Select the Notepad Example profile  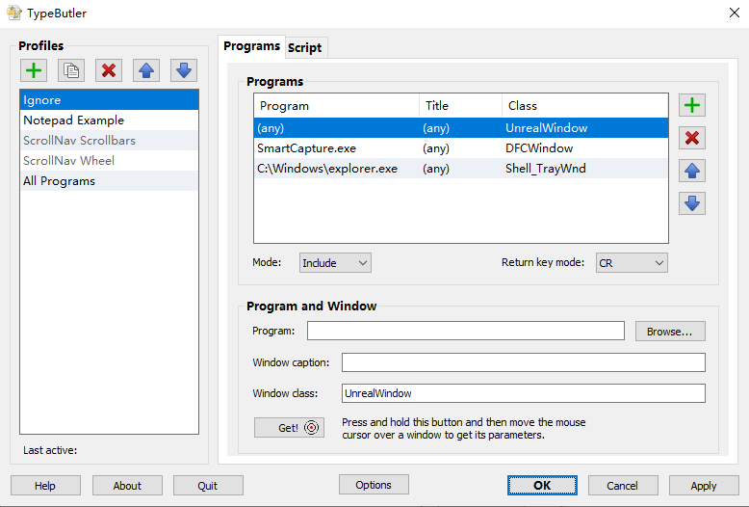[110, 120]
